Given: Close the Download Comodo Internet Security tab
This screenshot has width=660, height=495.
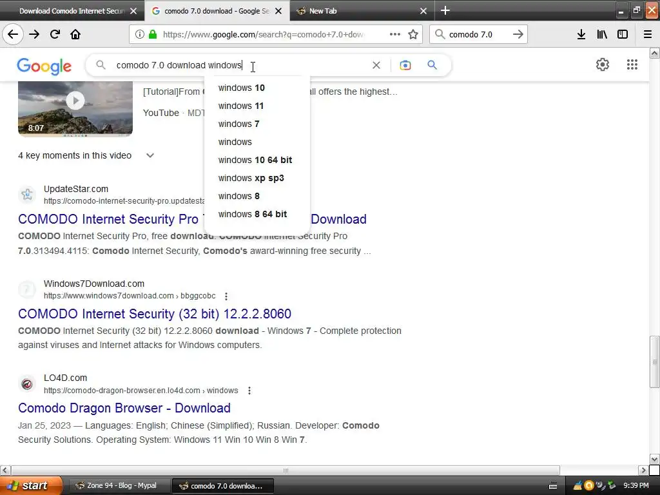Looking at the screenshot, I should [133, 11].
